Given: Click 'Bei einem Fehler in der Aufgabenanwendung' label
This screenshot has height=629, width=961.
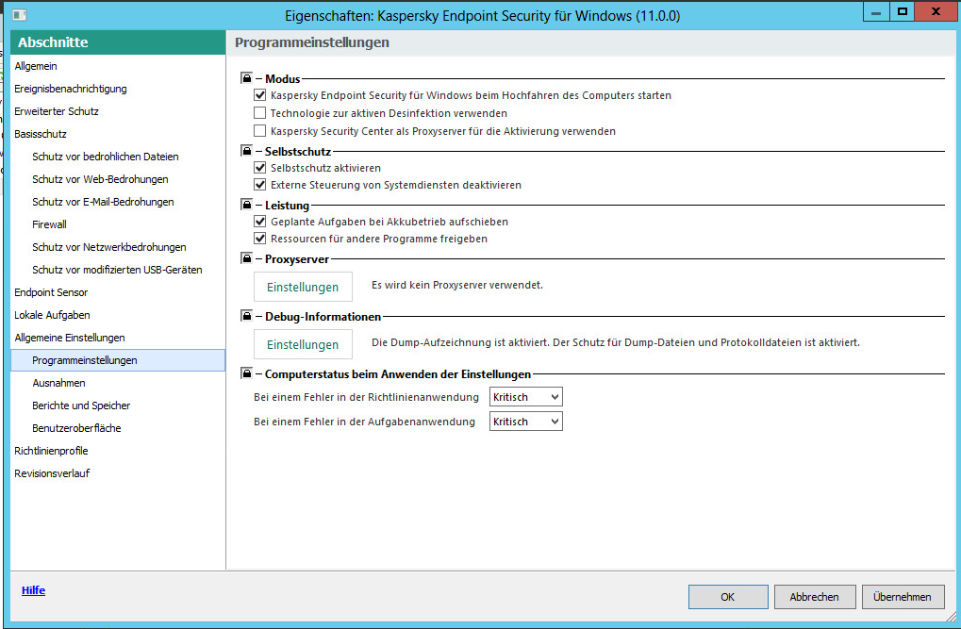Looking at the screenshot, I should tap(364, 422).
